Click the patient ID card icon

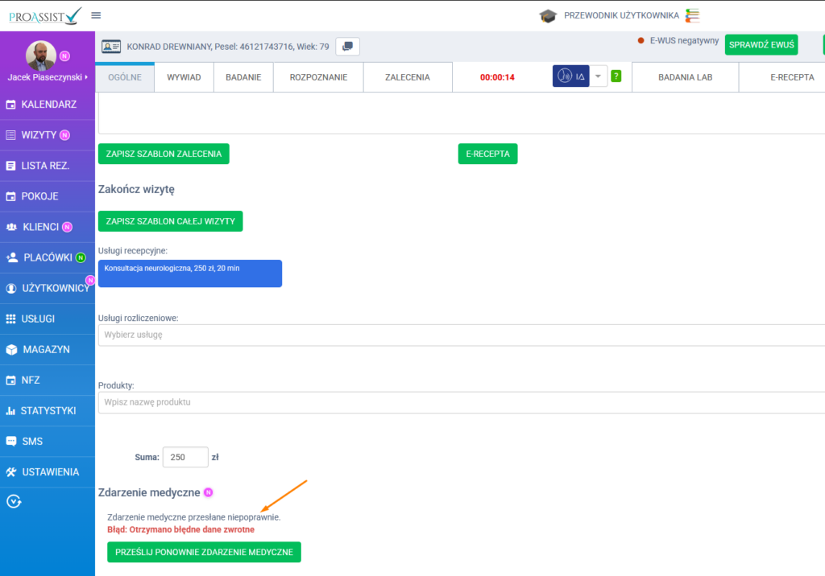point(110,47)
